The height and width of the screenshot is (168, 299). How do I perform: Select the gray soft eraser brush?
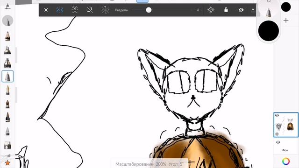(7, 131)
